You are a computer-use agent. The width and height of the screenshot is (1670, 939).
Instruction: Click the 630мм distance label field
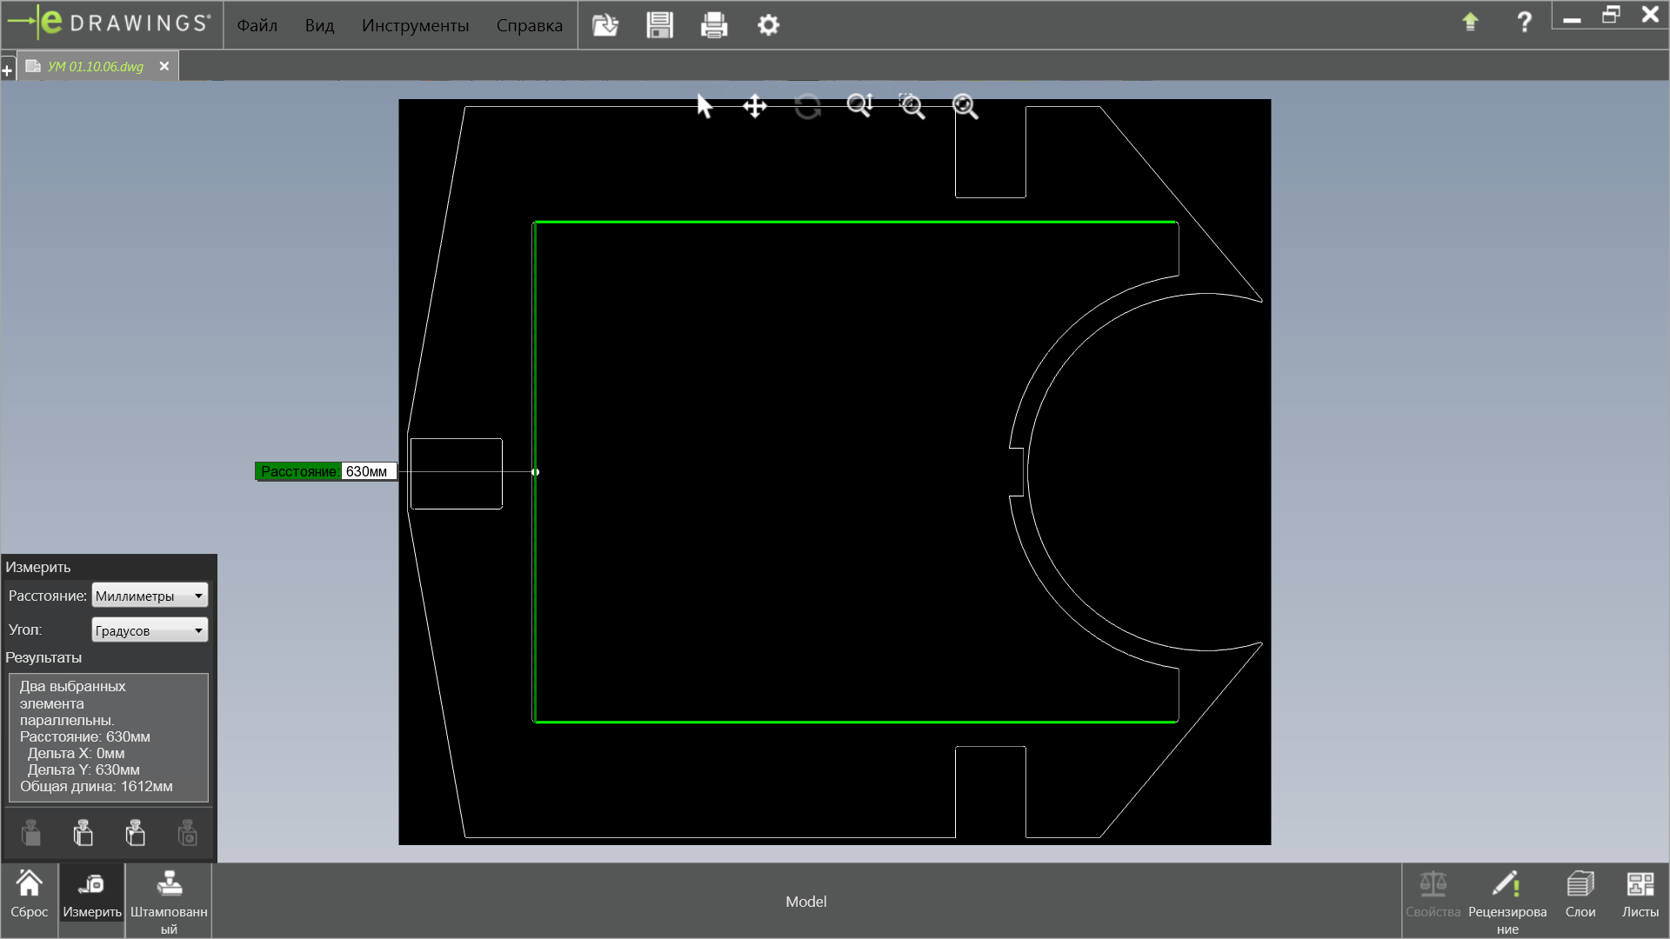(368, 471)
